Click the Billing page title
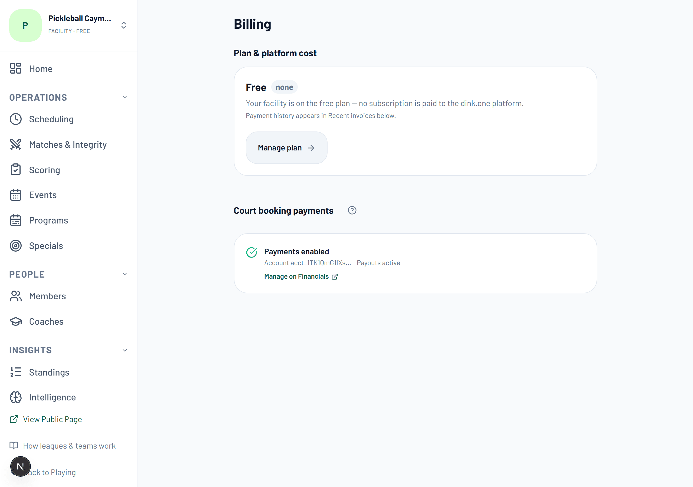Image resolution: width=693 pixels, height=487 pixels. pyautogui.click(x=252, y=24)
